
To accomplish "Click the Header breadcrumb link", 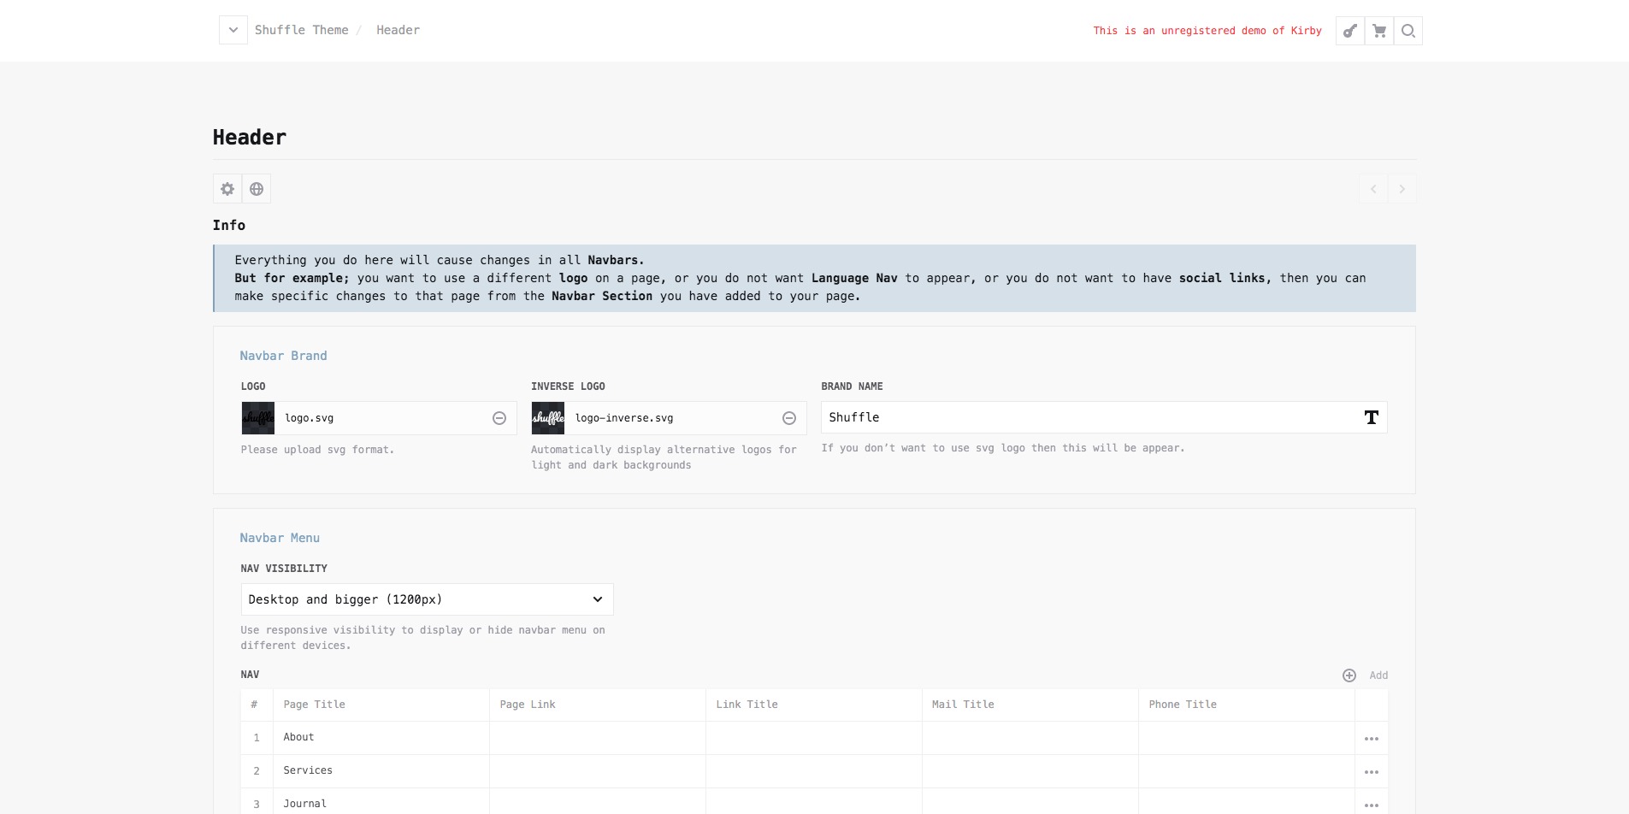I will pos(398,30).
